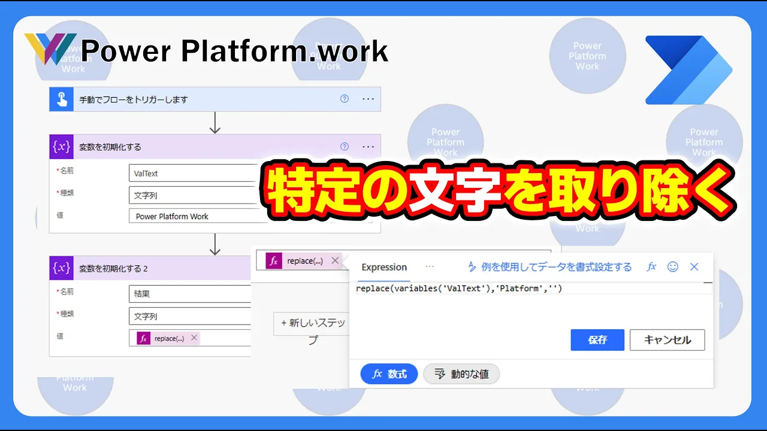Viewport: 767px width, 431px height.
Task: Click the smiley feedback icon
Action: 673,267
